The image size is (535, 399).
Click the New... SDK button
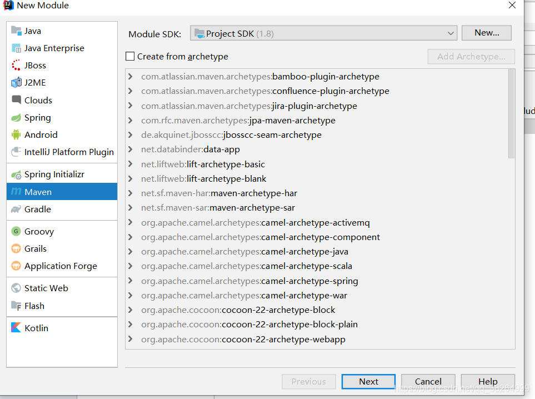click(487, 33)
